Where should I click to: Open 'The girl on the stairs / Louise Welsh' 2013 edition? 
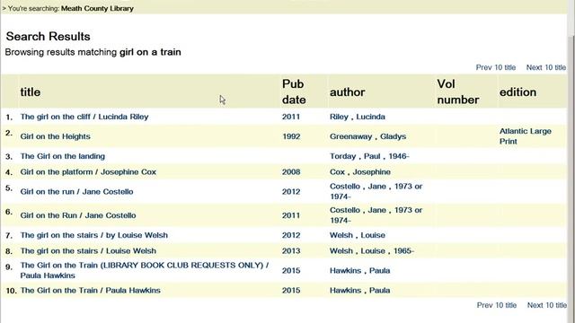click(88, 251)
